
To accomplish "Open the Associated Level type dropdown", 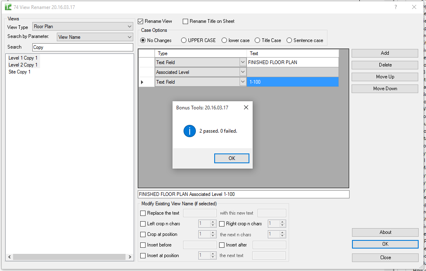I will click(x=242, y=72).
